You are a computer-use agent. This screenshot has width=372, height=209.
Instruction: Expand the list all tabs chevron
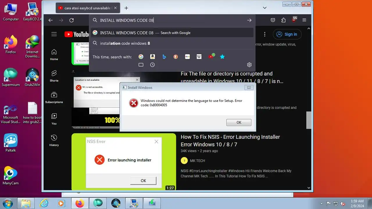pyautogui.click(x=265, y=8)
